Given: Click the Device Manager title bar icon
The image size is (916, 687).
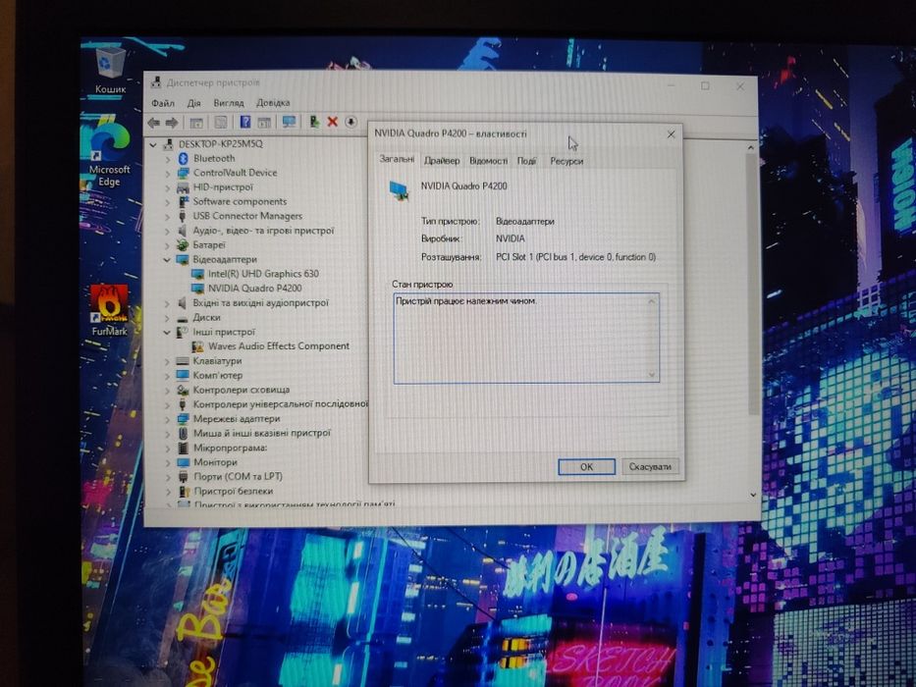Looking at the screenshot, I should pyautogui.click(x=156, y=82).
